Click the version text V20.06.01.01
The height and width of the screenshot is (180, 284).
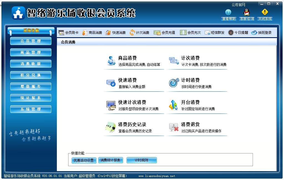pyautogui.click(x=52, y=176)
